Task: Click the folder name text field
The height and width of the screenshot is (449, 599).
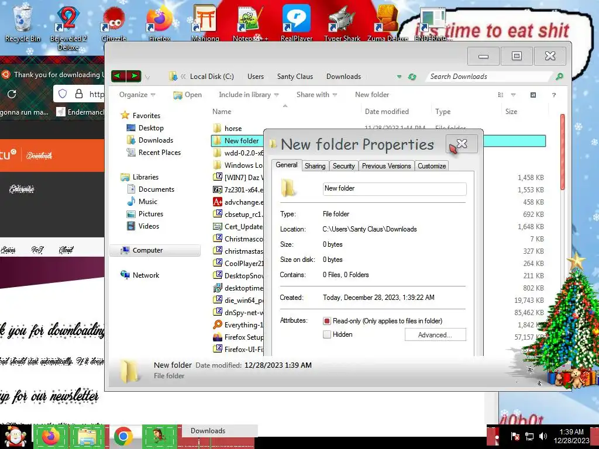Action: point(395,189)
